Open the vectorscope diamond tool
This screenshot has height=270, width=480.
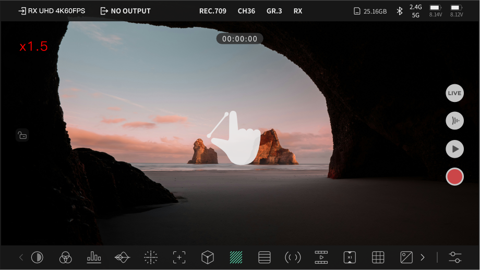click(122, 258)
